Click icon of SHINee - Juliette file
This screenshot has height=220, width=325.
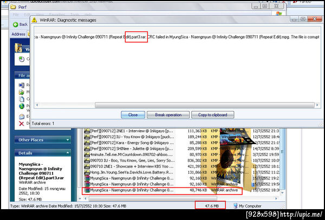click(87, 148)
